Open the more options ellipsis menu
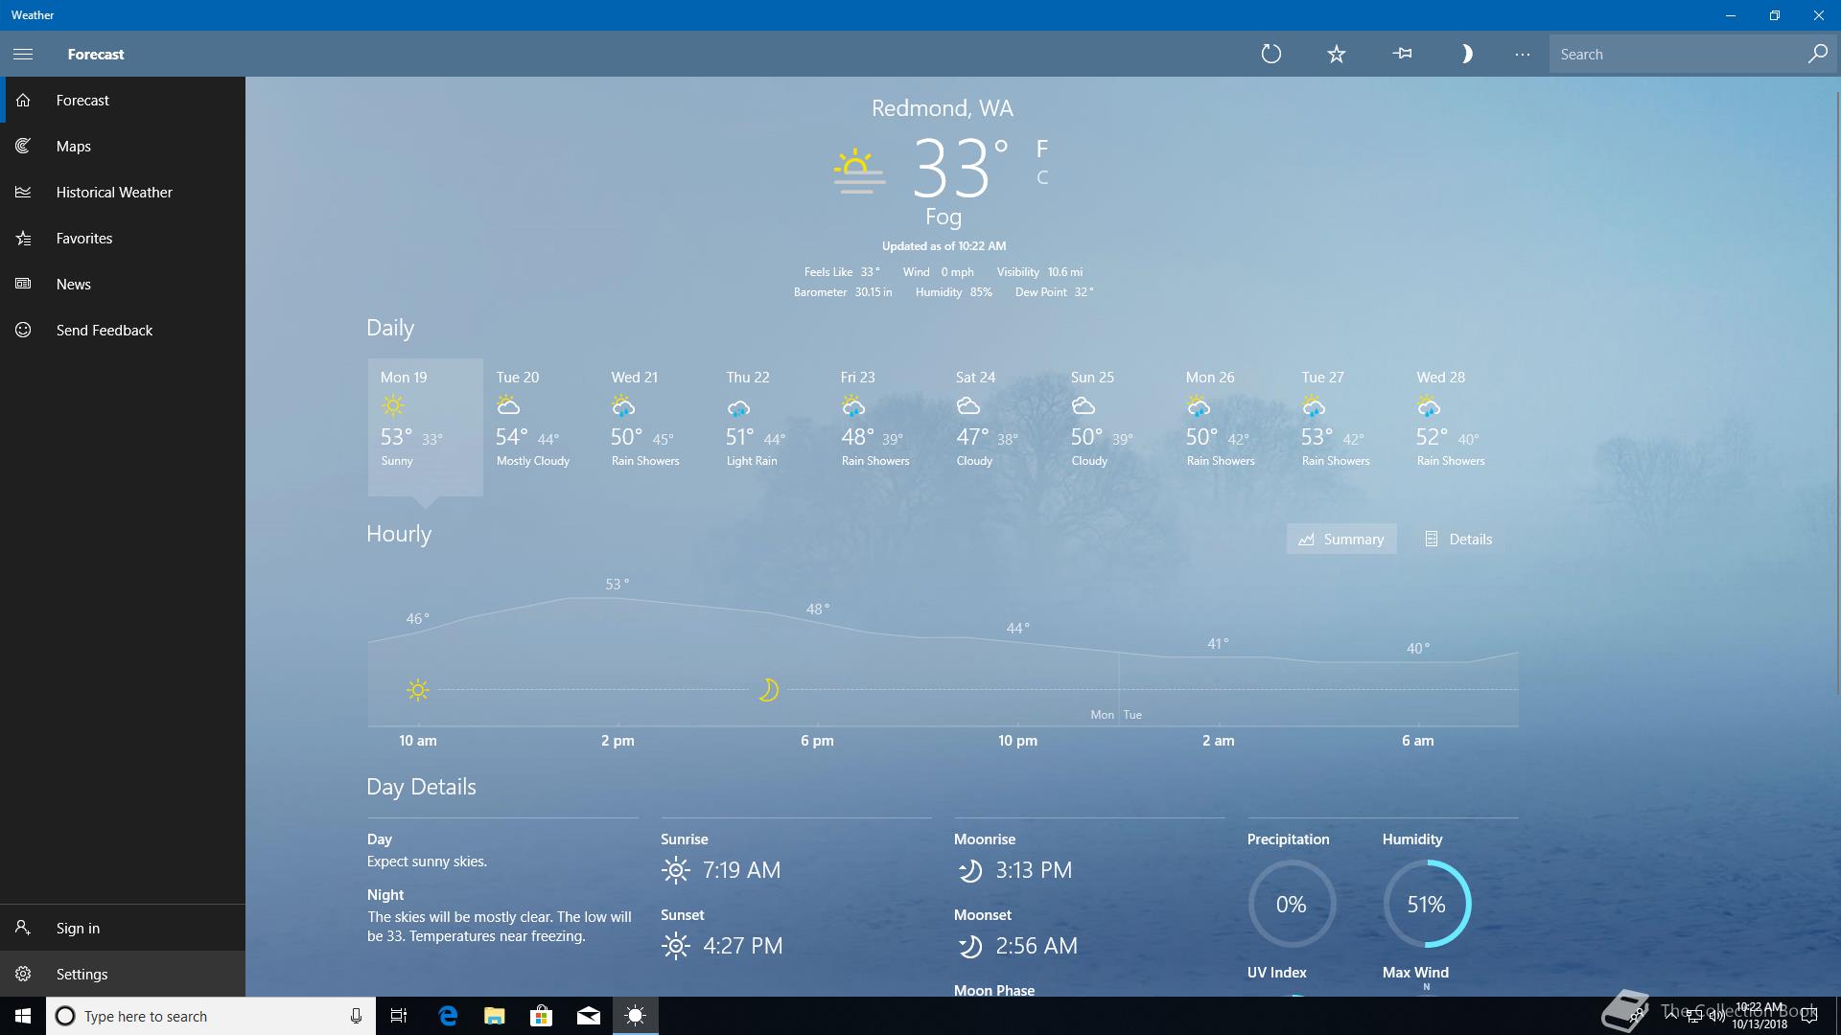1841x1035 pixels. coord(1523,55)
